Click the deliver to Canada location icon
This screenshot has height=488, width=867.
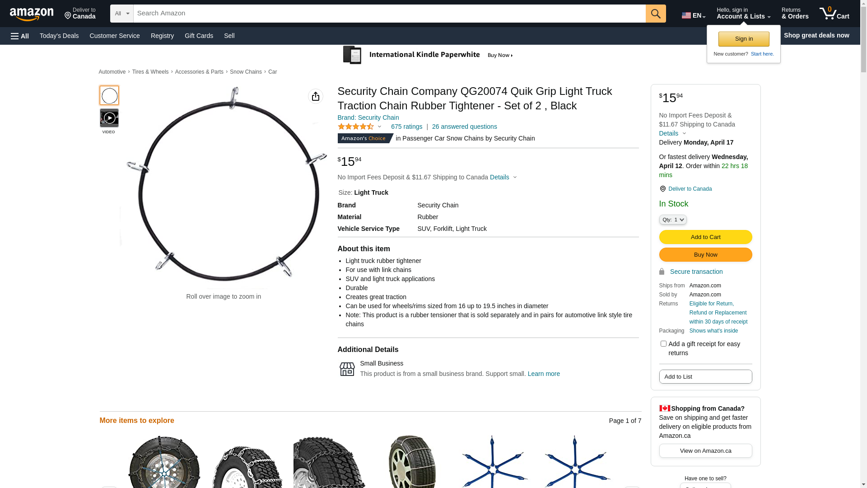[662, 189]
